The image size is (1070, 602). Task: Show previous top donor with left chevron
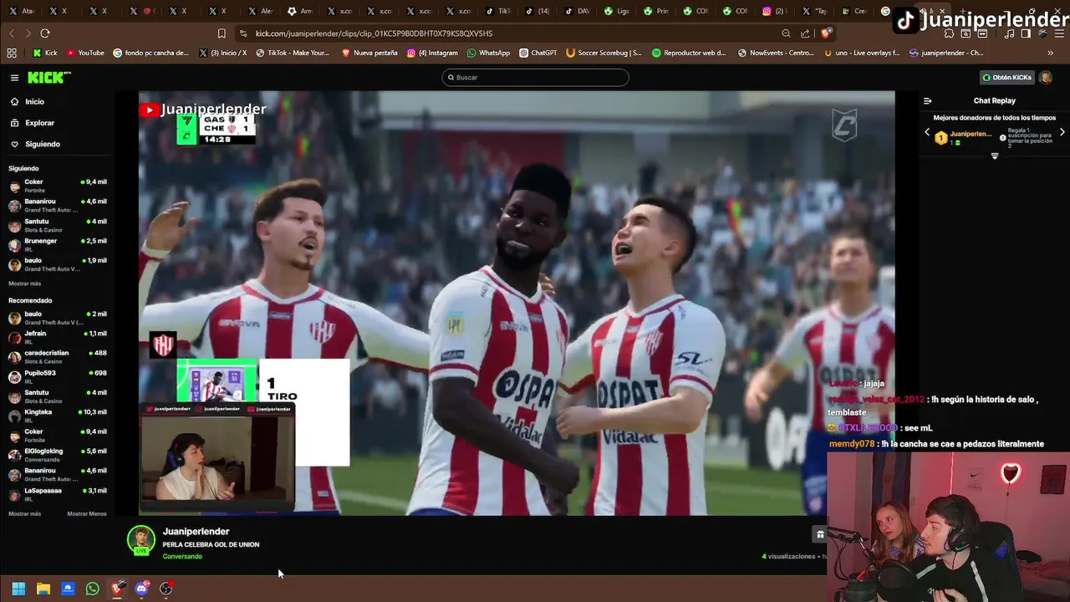point(926,132)
